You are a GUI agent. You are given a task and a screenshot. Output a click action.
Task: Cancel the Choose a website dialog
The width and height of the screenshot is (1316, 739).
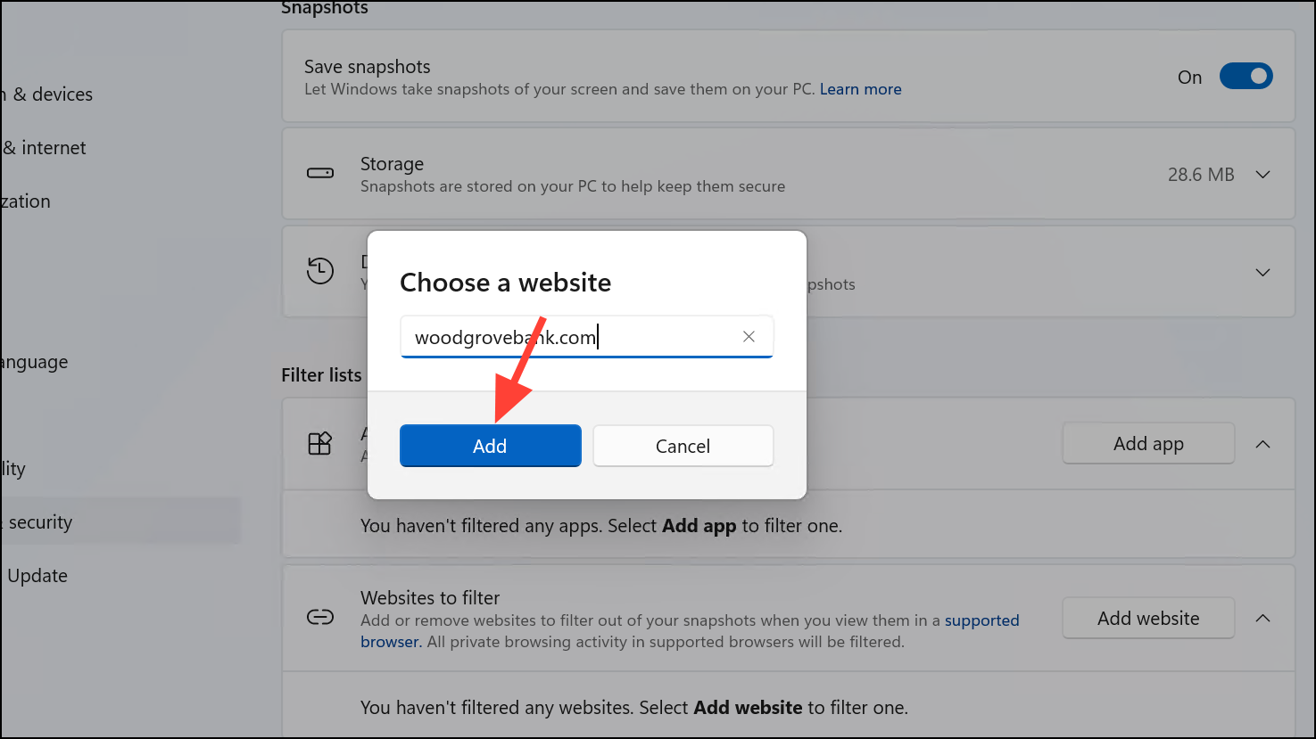pos(683,446)
